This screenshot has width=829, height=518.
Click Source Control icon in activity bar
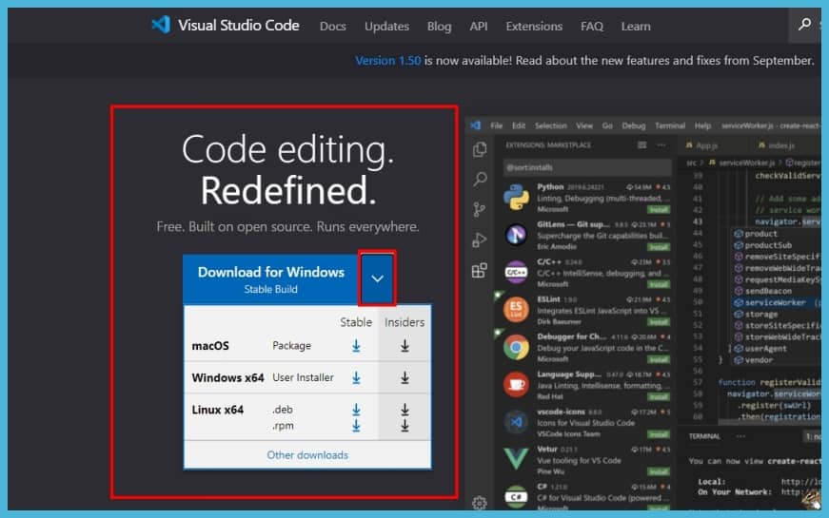pos(480,210)
